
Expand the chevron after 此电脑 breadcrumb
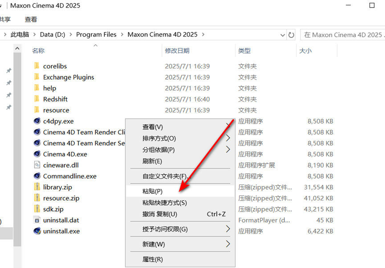coord(35,35)
